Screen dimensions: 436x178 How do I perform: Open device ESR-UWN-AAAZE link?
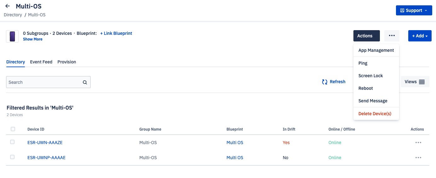[45, 143]
